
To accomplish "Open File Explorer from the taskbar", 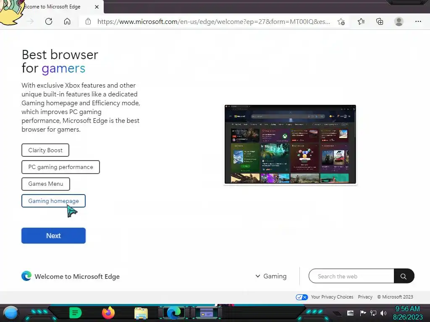I will (141, 314).
